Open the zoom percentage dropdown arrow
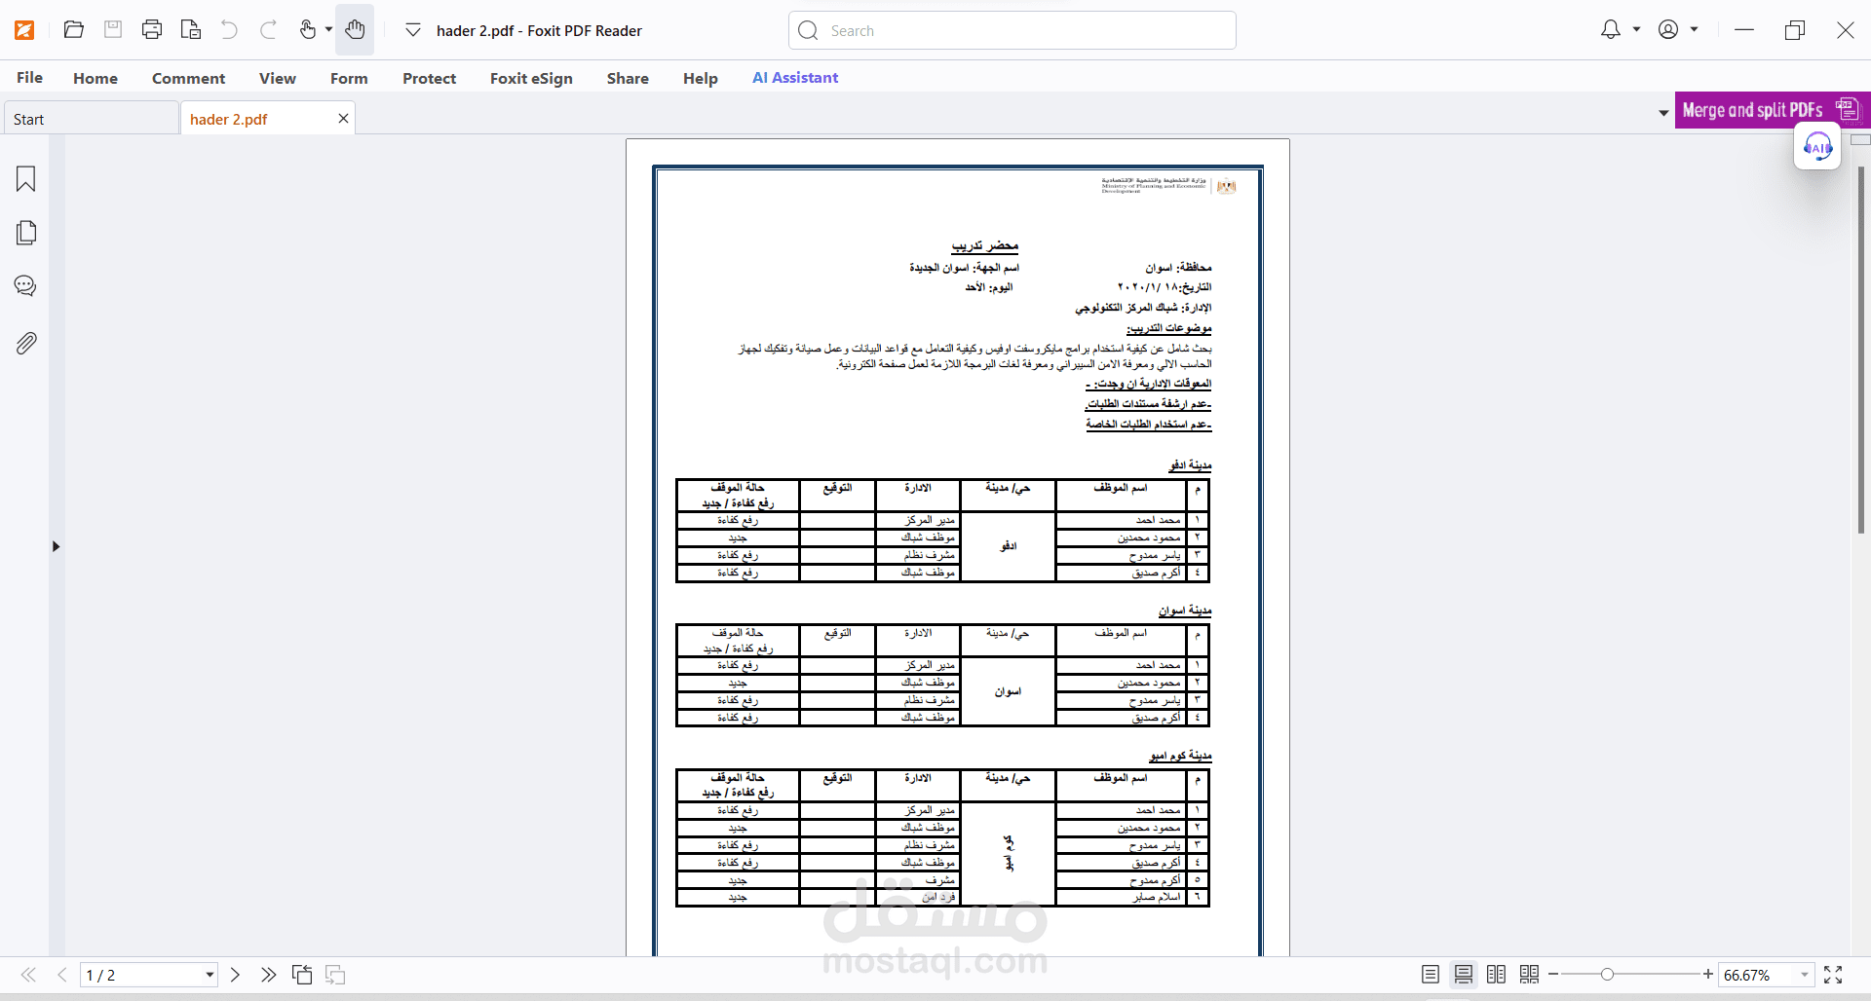Screen dimensions: 1871x1001 click(1805, 975)
